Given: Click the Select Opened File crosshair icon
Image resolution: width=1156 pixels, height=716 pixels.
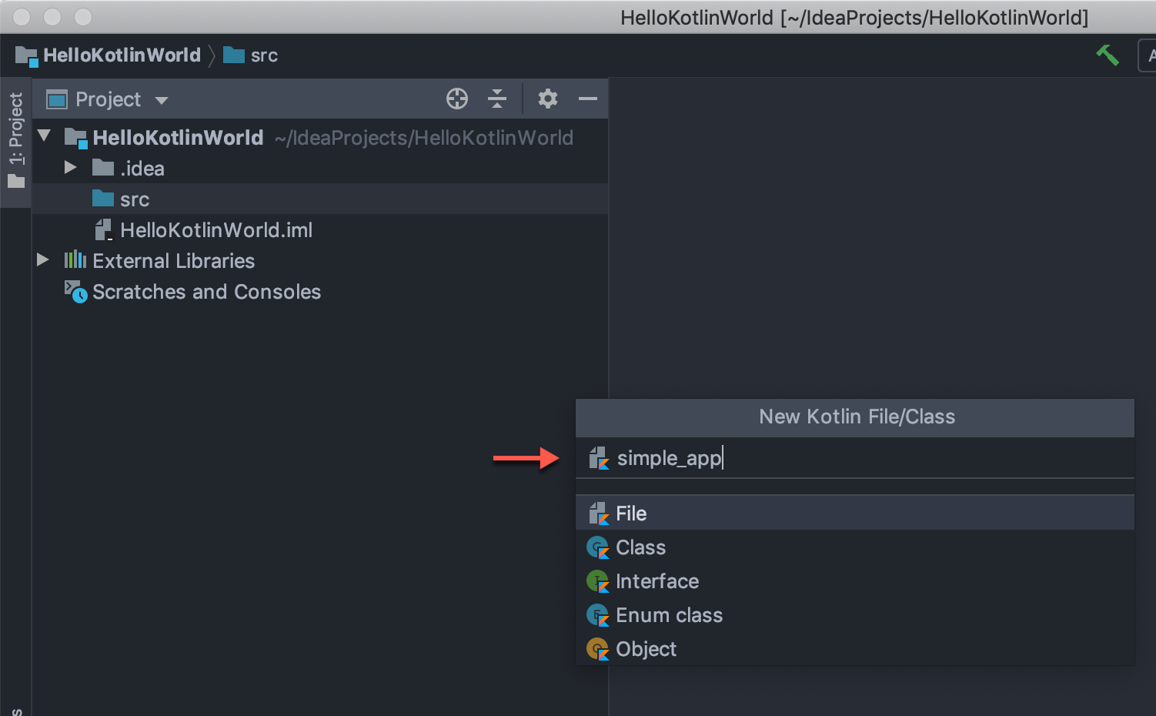Looking at the screenshot, I should click(456, 99).
